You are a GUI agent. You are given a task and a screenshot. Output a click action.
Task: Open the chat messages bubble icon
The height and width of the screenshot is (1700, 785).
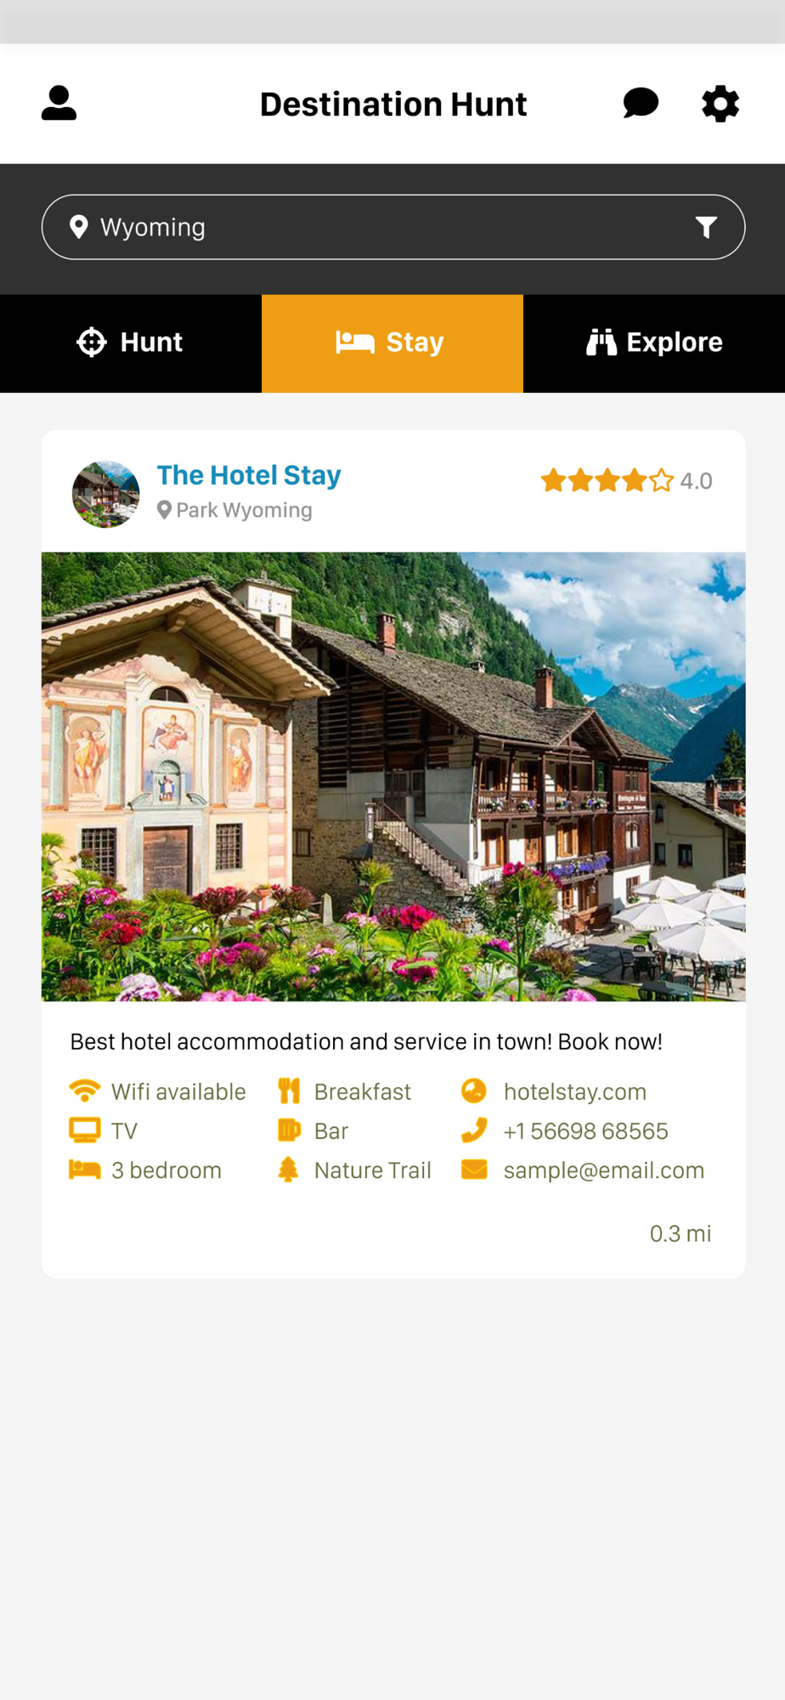click(641, 104)
